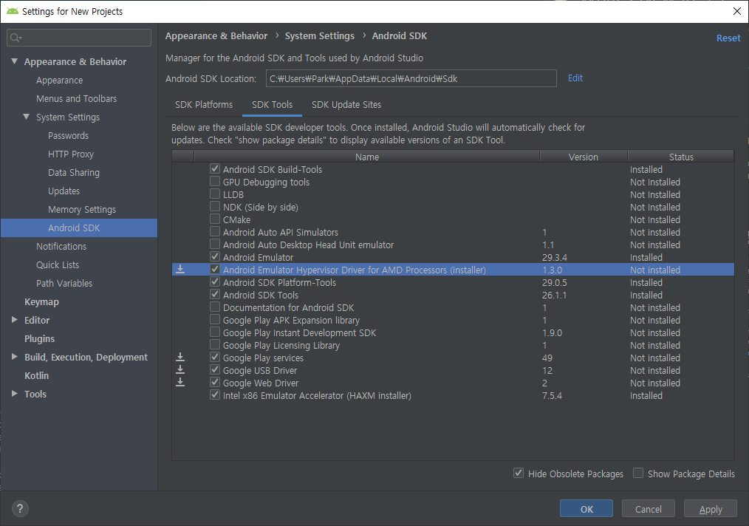Screen dimensions: 749x526
Task: Uncheck Intel x86 Emulator Accelerator checkbox
Action: coord(215,395)
